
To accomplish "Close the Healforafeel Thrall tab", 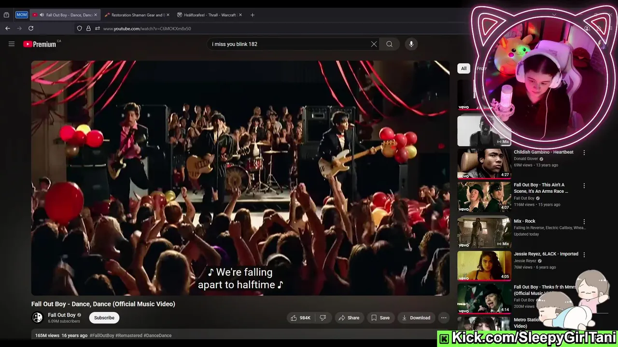I will point(239,15).
